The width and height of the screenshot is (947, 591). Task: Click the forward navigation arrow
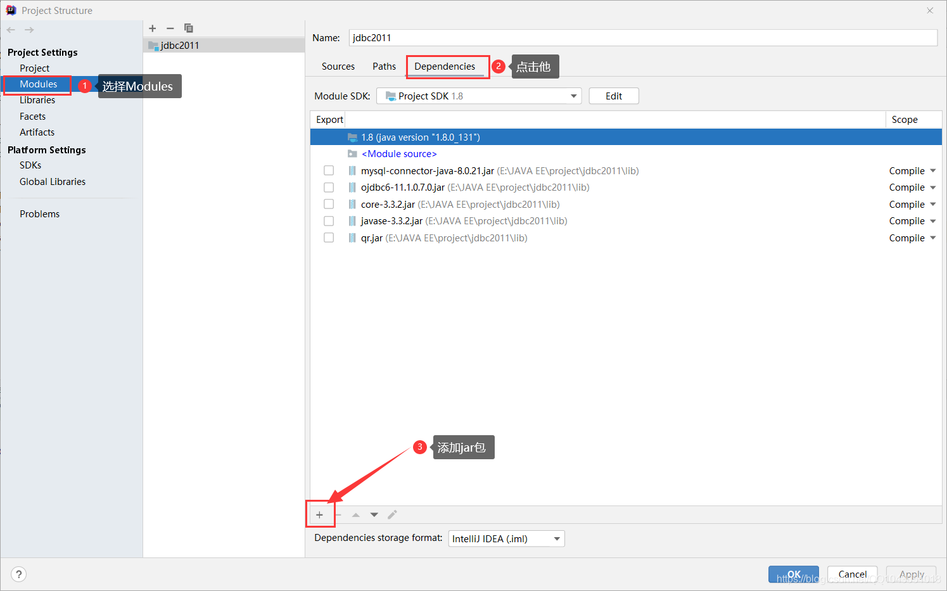(29, 30)
